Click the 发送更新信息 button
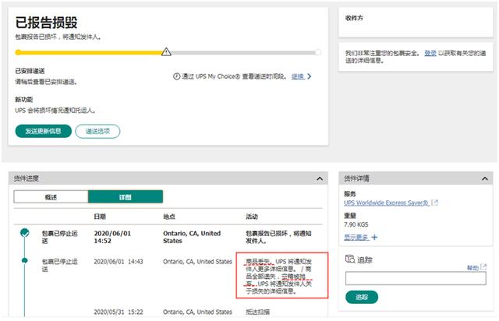Screen dimensions: 499x321 point(44,131)
